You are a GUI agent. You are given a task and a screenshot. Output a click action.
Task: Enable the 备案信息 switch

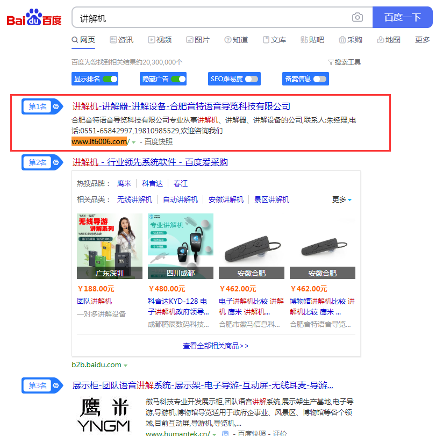[320, 79]
